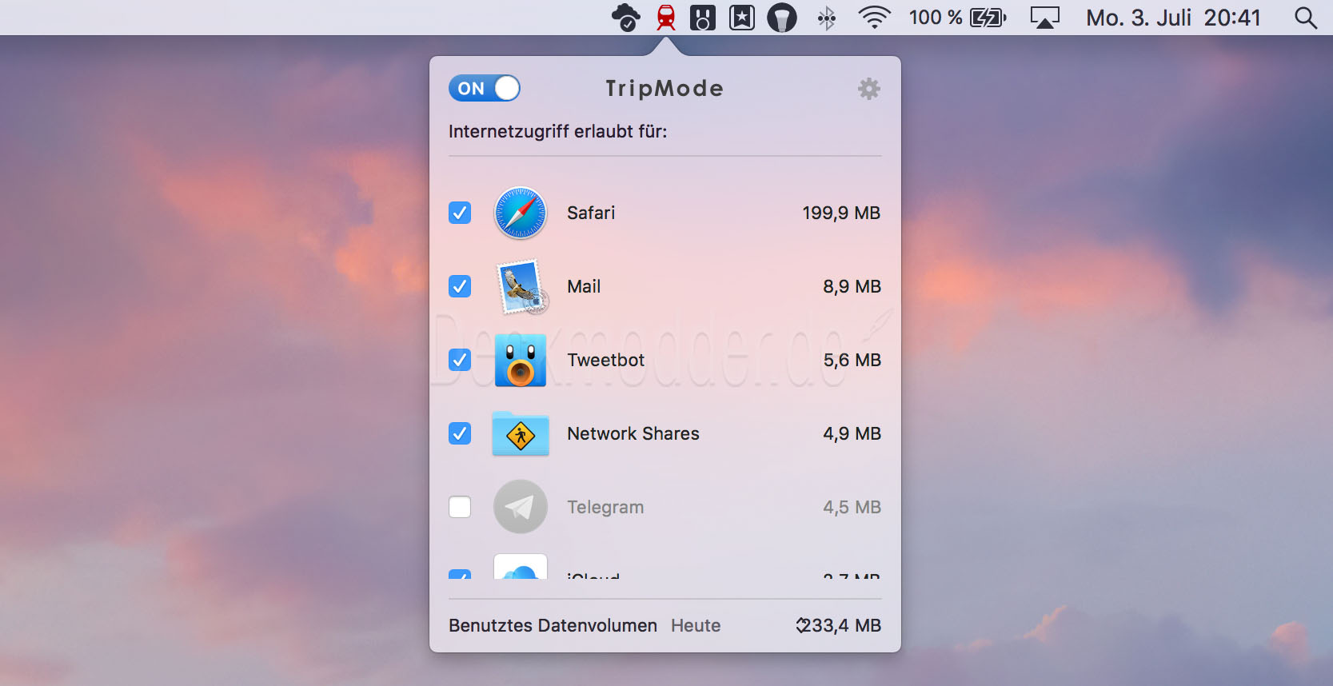Click the Tweetbot app icon
1333x686 pixels.
click(x=521, y=360)
